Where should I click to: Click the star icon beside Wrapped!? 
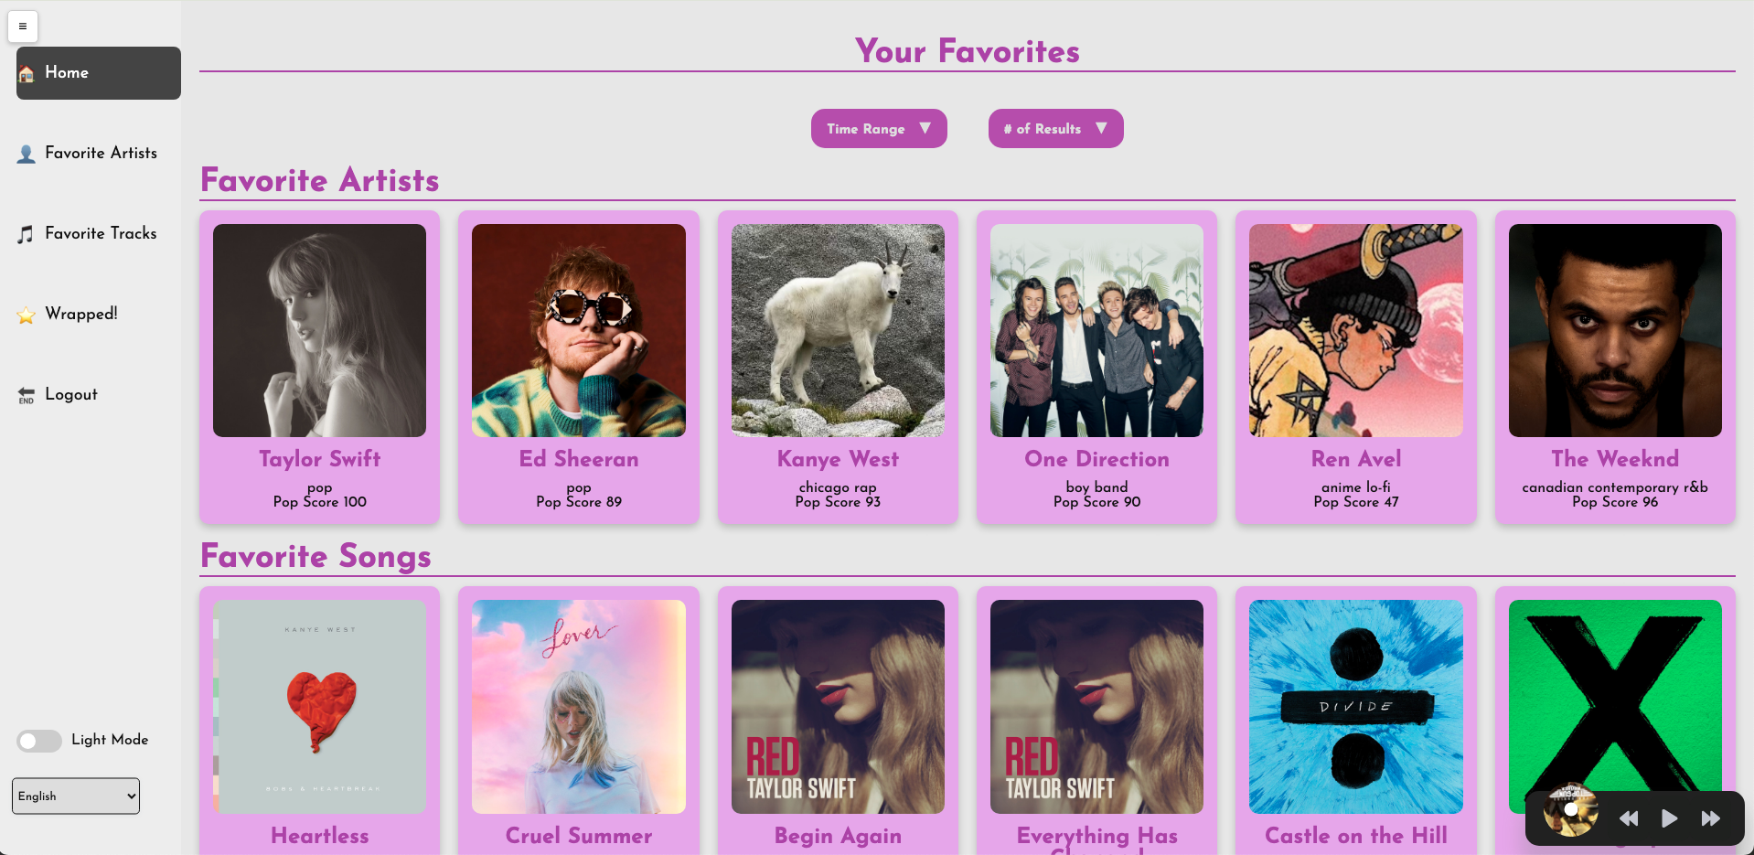pyautogui.click(x=27, y=315)
